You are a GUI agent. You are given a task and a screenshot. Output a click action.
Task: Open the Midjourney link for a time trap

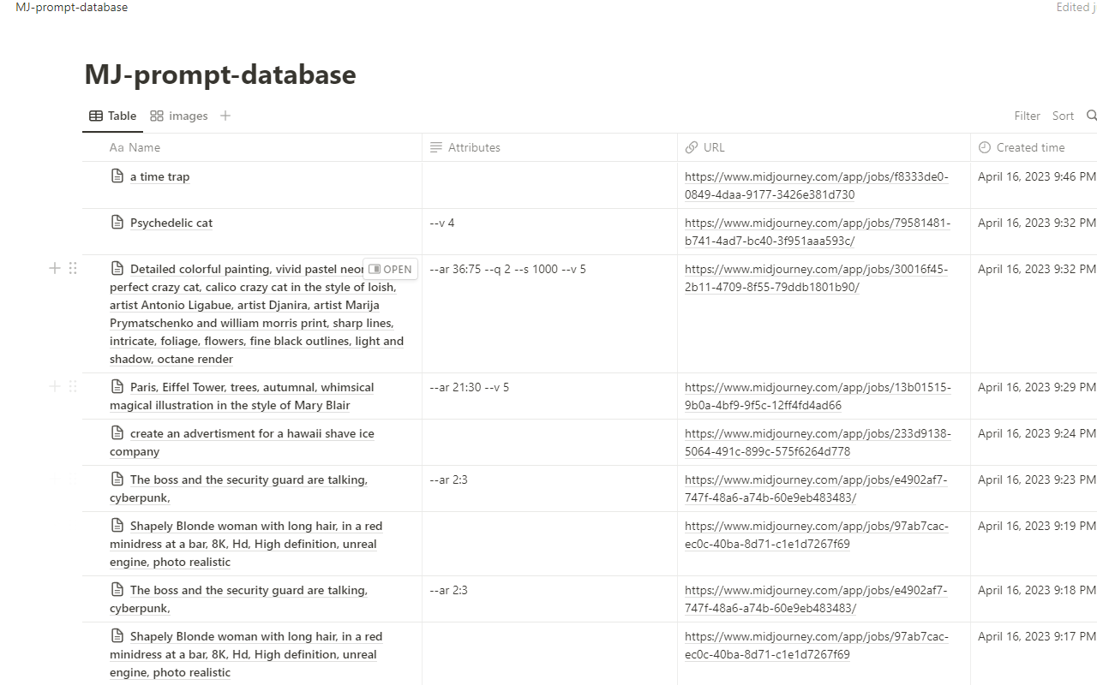pos(816,185)
